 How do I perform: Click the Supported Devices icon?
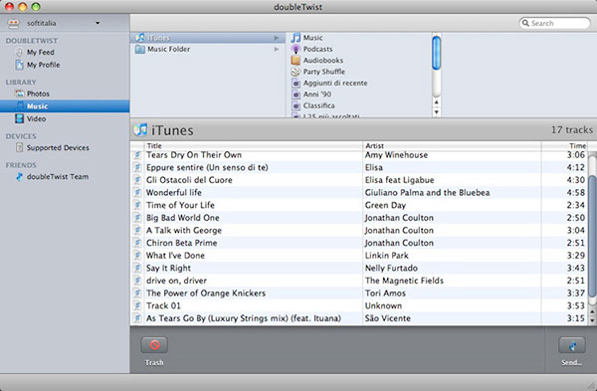[x=20, y=147]
